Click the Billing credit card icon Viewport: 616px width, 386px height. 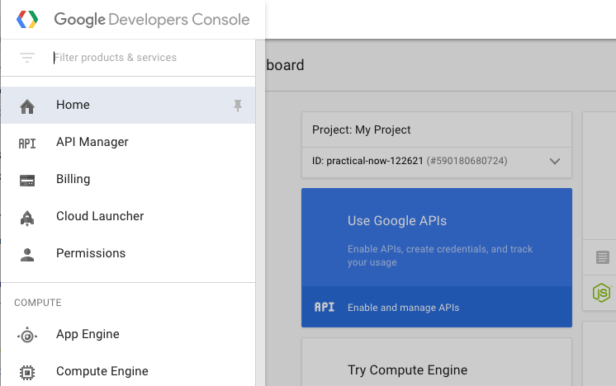[x=27, y=181]
